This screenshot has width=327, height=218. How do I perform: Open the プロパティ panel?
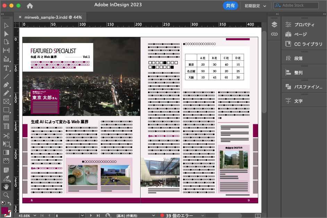tap(304, 25)
